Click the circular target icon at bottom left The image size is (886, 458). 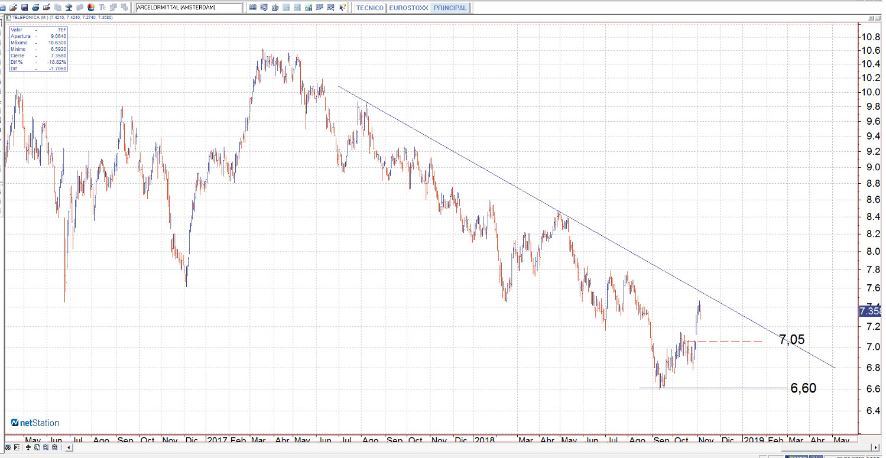point(8,447)
